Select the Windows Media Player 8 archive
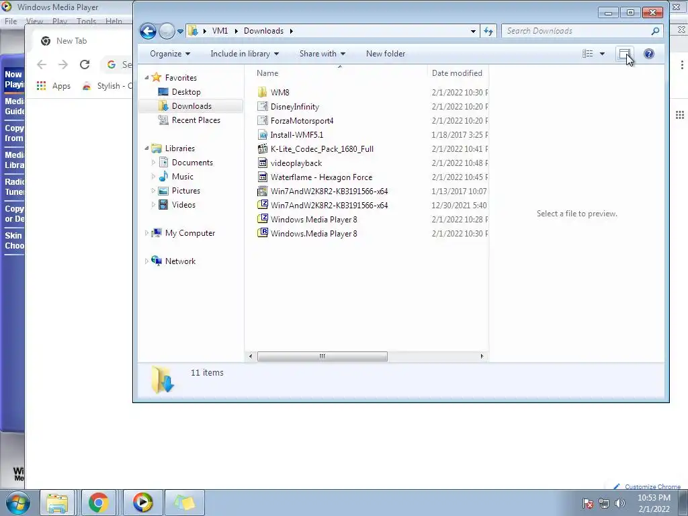 (x=314, y=220)
